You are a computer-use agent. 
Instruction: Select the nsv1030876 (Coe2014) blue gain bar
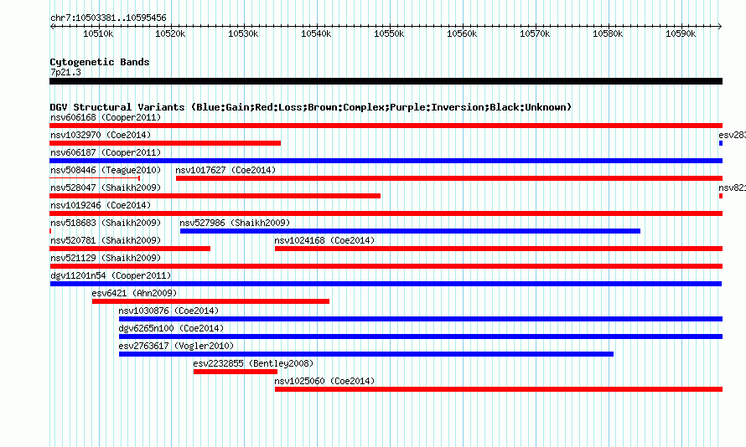(x=421, y=319)
